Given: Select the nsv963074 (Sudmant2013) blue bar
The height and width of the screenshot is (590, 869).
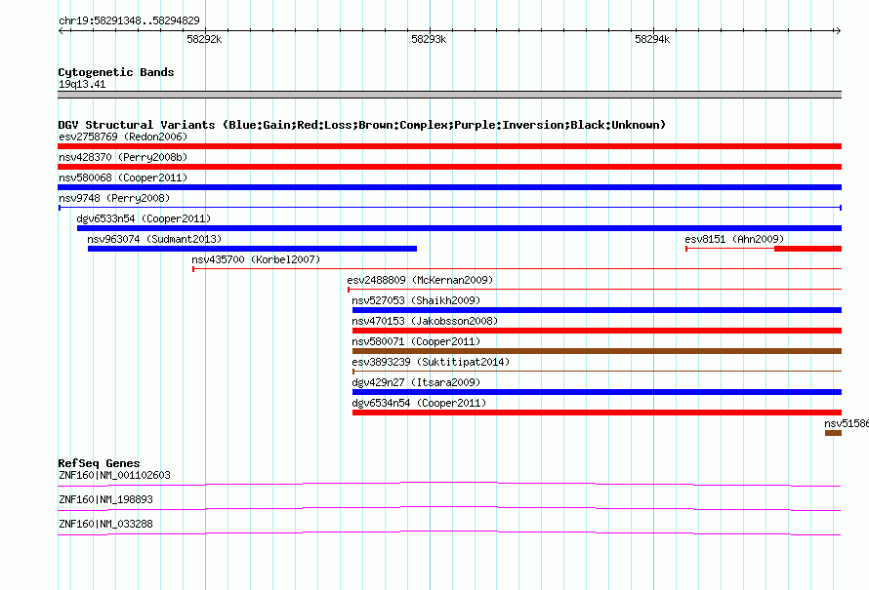Looking at the screenshot, I should point(252,249).
